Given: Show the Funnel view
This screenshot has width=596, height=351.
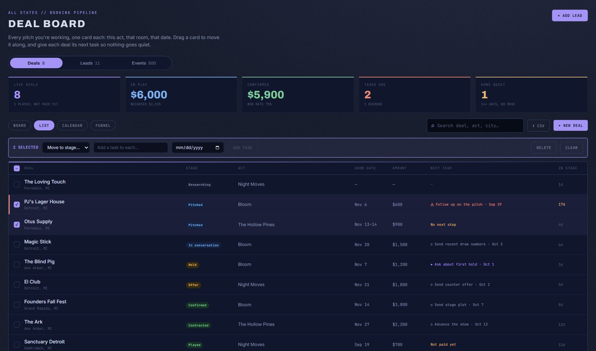Looking at the screenshot, I should pos(103,125).
